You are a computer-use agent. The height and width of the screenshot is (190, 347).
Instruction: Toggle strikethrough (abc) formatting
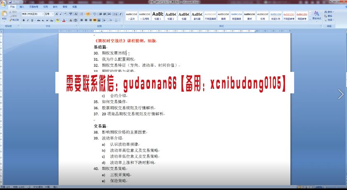point(38,20)
